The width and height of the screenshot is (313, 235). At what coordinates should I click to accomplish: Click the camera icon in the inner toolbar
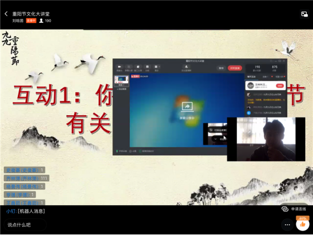pyautogui.click(x=119, y=67)
